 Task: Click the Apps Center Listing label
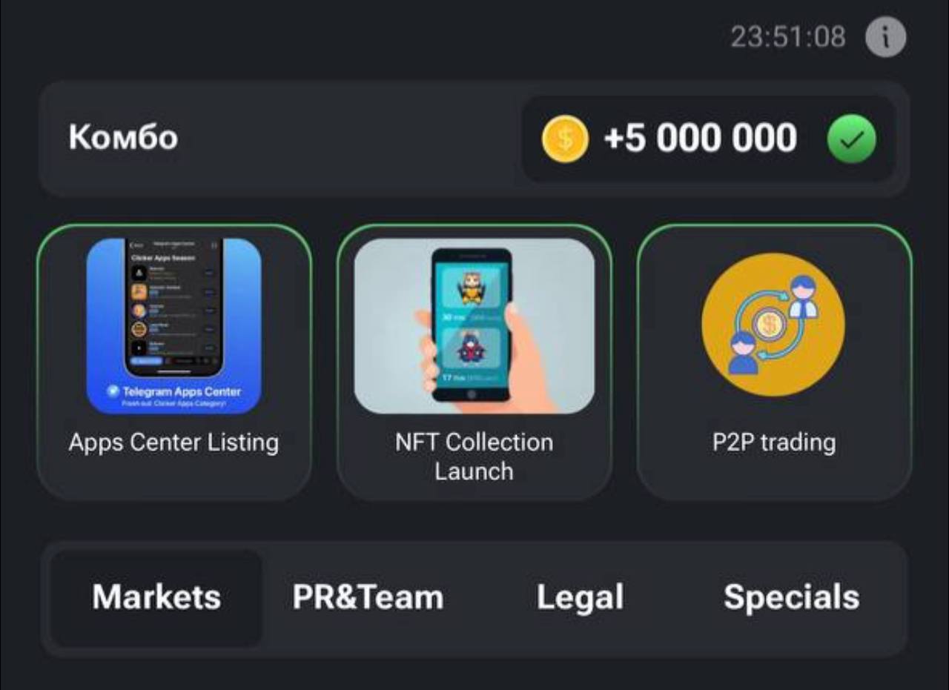[174, 442]
